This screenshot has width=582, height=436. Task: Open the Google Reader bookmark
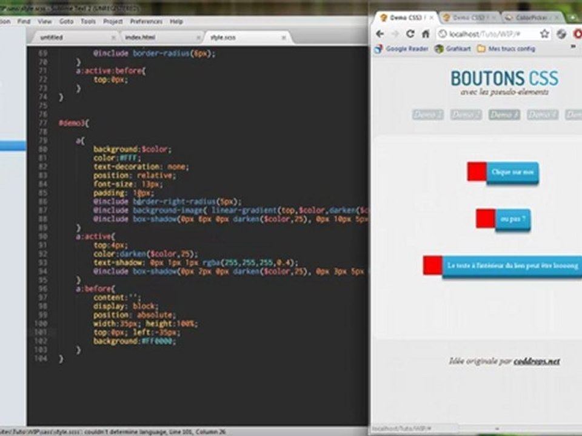pyautogui.click(x=401, y=48)
